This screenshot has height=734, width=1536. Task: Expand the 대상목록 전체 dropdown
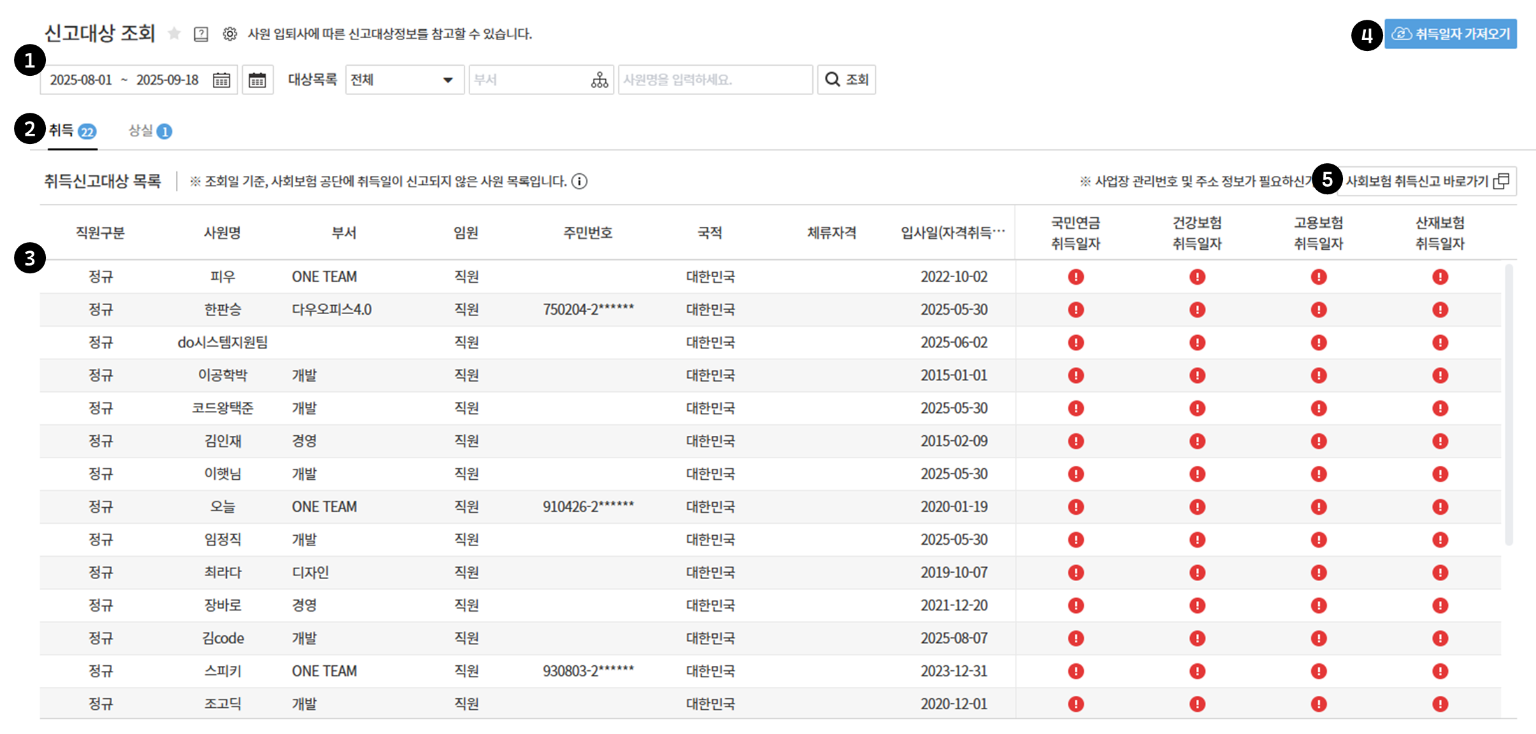pyautogui.click(x=404, y=80)
